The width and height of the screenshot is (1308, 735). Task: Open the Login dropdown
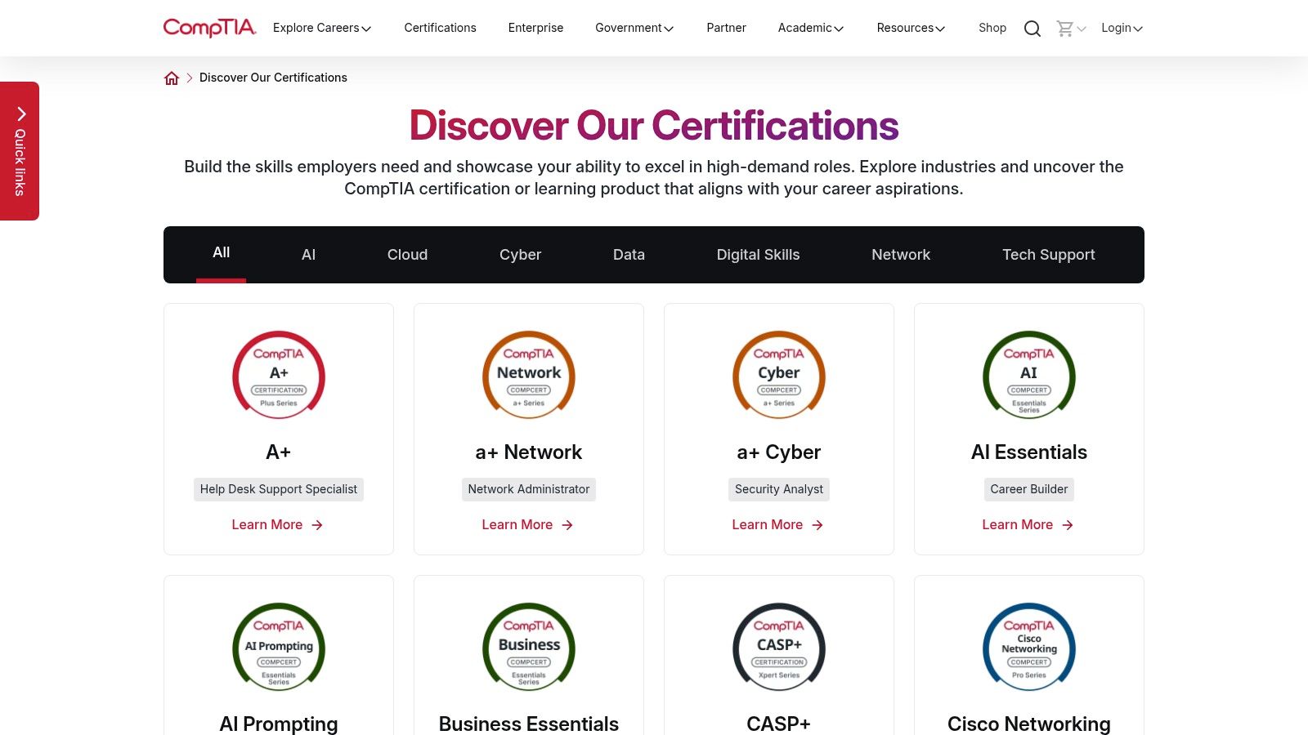tap(1121, 27)
